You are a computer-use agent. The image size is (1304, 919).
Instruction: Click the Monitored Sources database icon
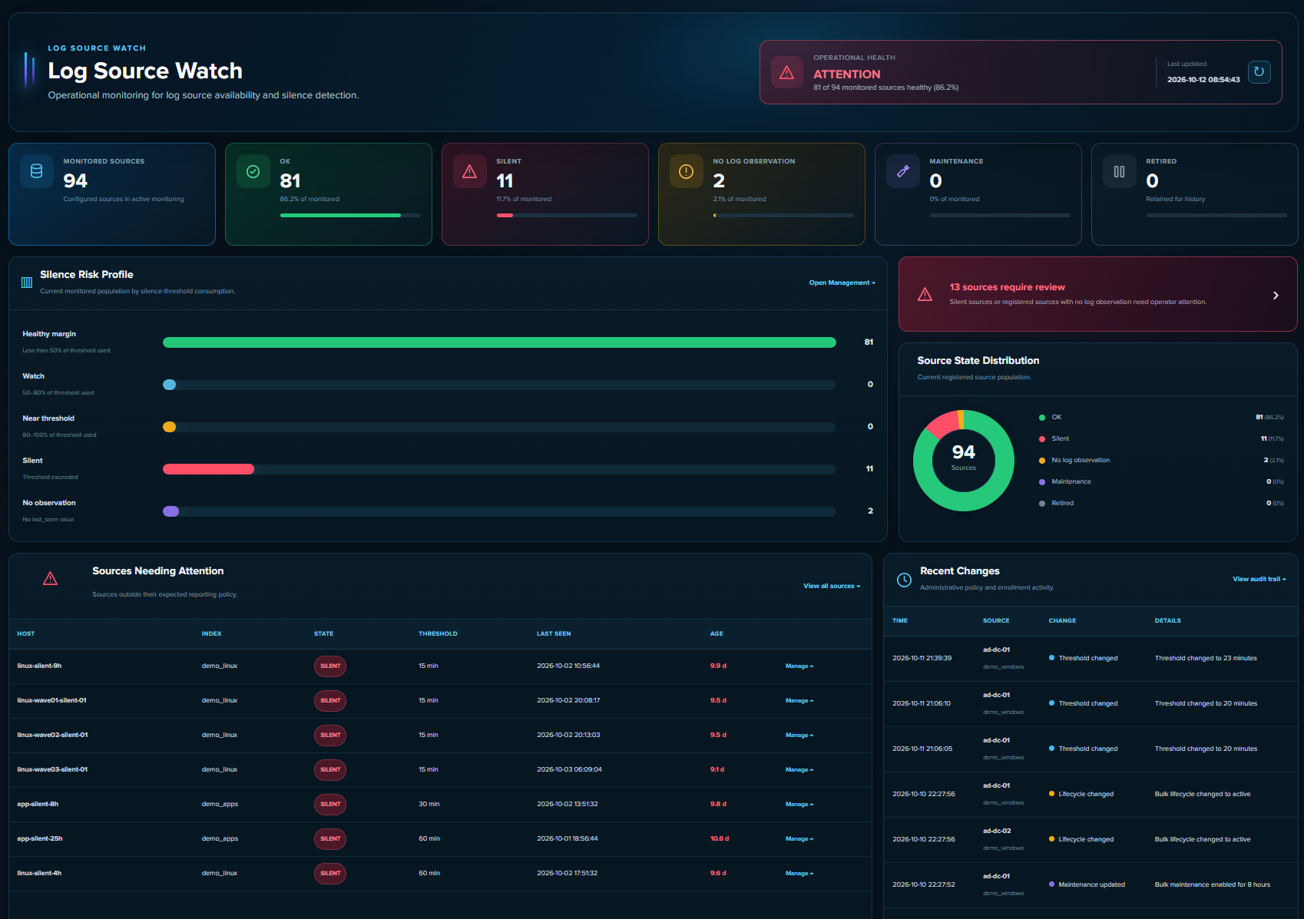36,171
